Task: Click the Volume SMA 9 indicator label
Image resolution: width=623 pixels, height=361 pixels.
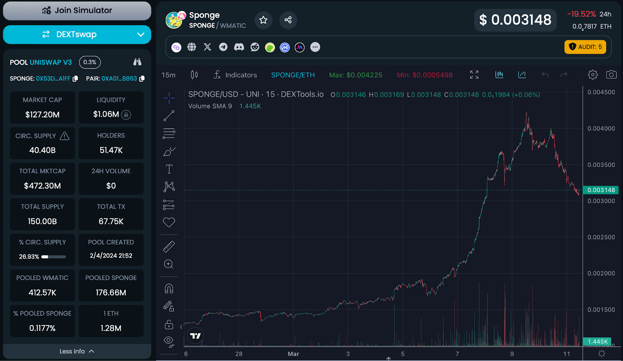Action: [210, 106]
